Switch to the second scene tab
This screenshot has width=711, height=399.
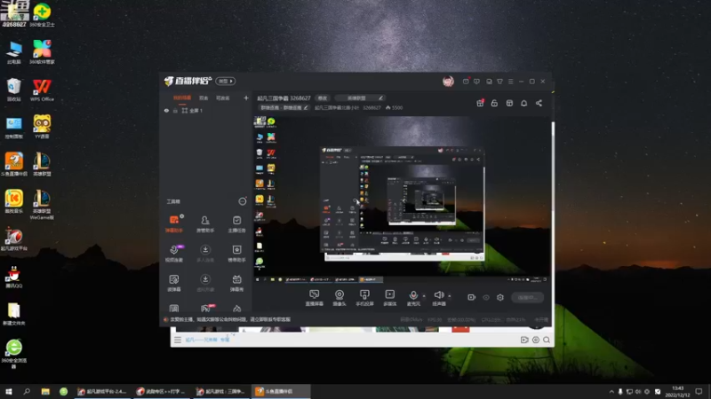[x=204, y=98]
